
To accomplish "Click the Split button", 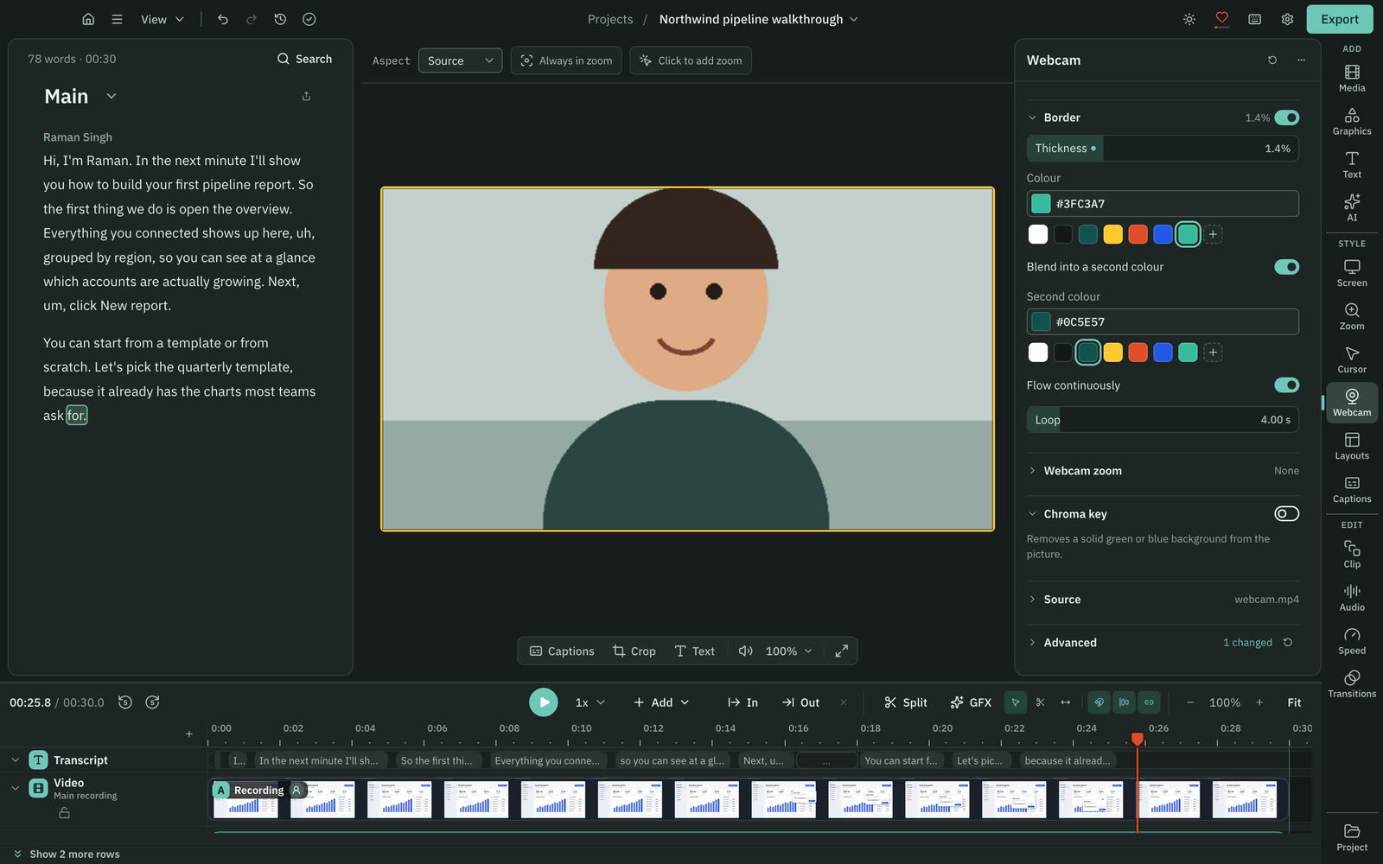I will pyautogui.click(x=905, y=702).
